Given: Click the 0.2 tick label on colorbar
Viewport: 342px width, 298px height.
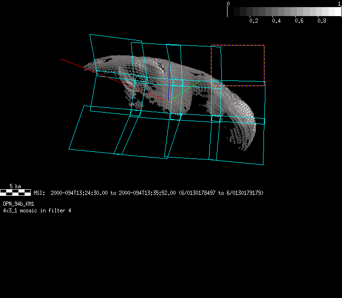Looking at the screenshot, I should pos(254,21).
